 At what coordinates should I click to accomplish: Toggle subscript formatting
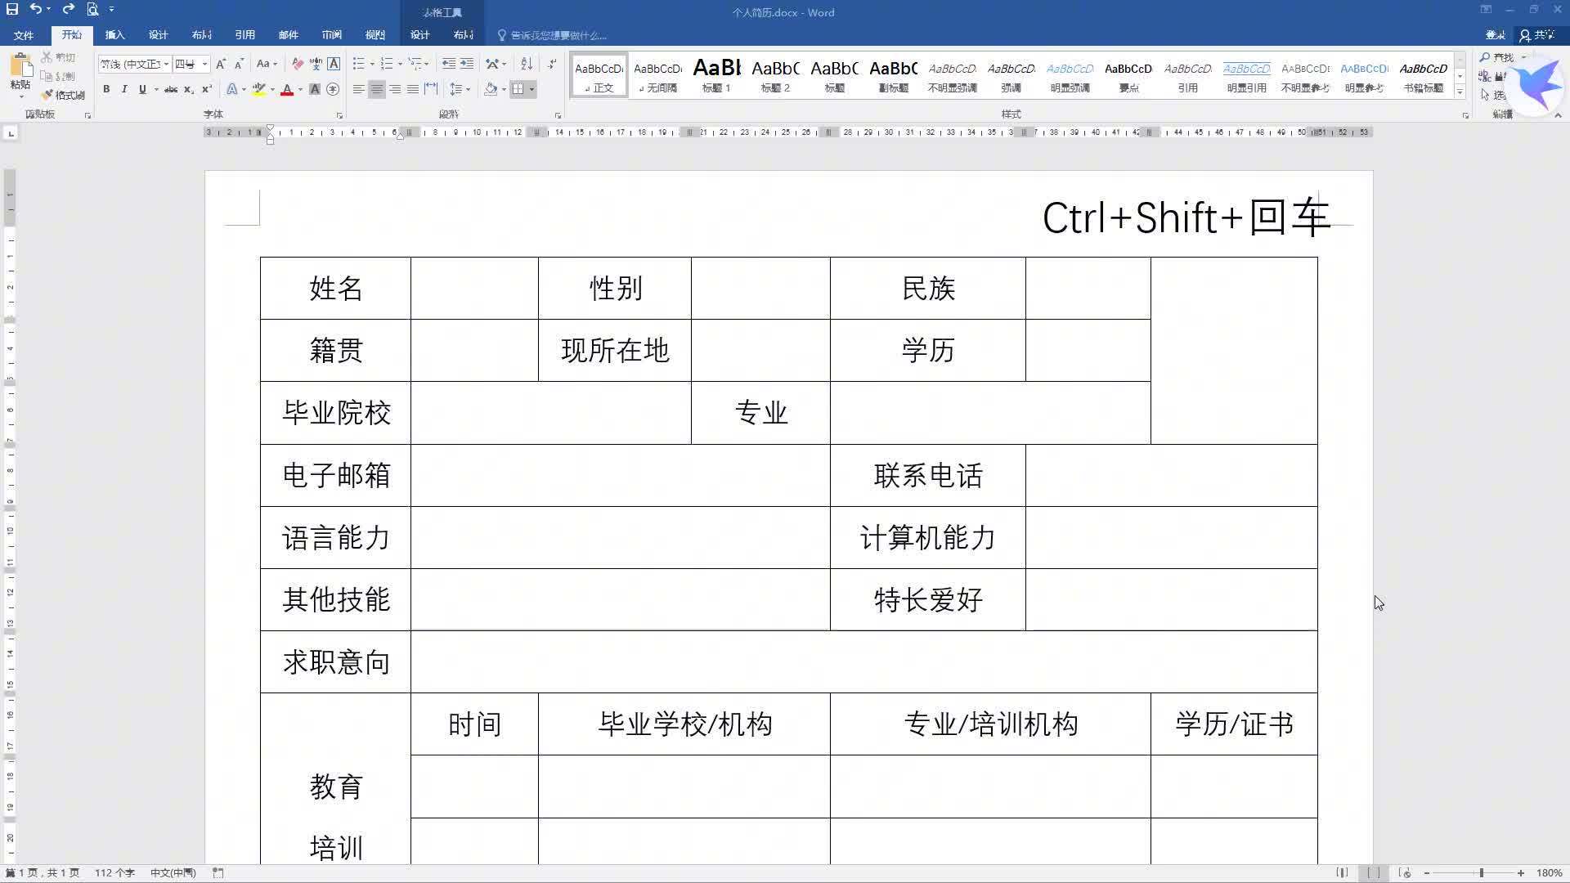(189, 90)
